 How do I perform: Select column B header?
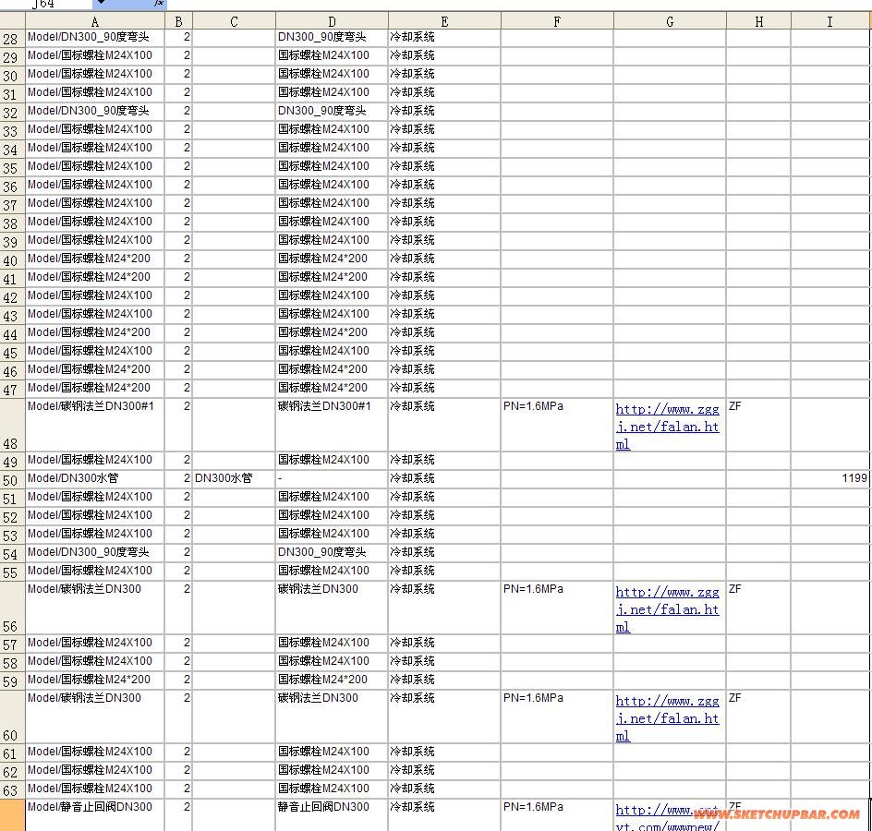pyautogui.click(x=178, y=21)
